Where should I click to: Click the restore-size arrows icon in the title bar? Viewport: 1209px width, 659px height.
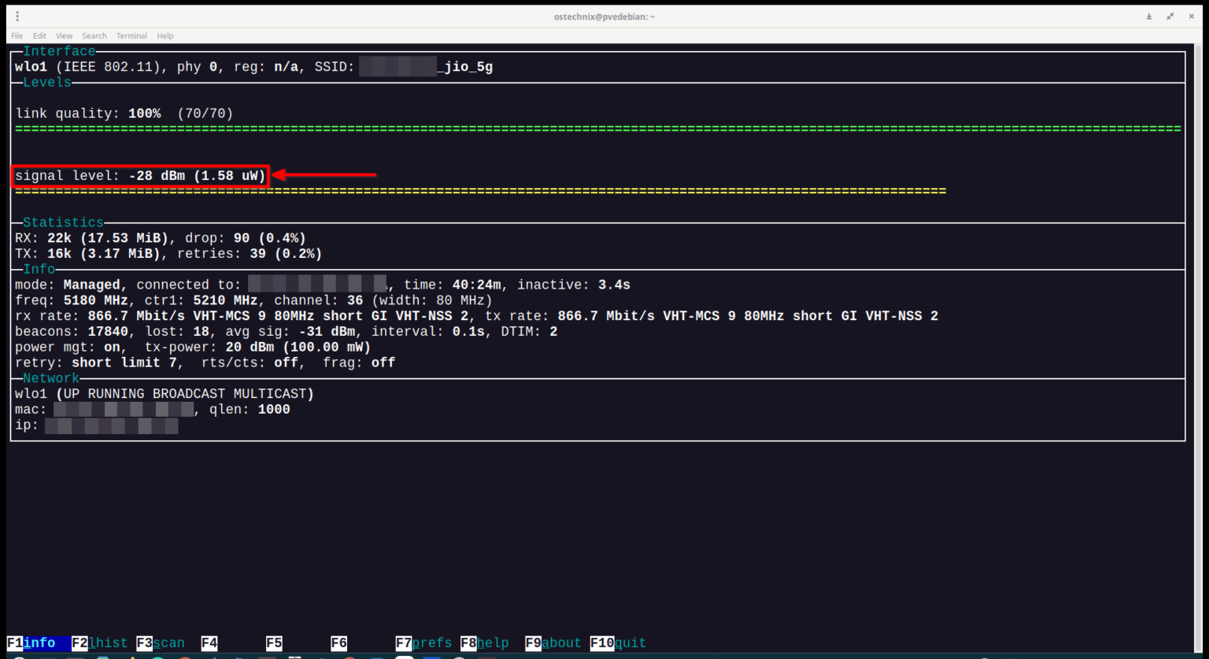click(1170, 16)
